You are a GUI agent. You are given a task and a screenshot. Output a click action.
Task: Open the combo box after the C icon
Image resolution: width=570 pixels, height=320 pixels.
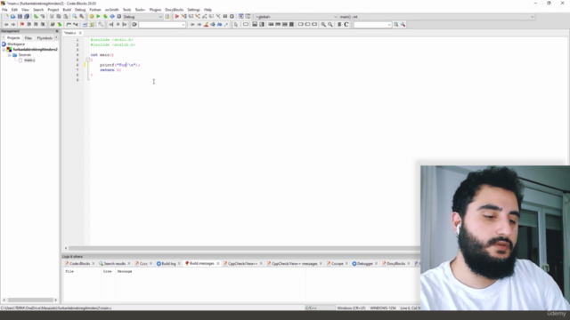(372, 25)
